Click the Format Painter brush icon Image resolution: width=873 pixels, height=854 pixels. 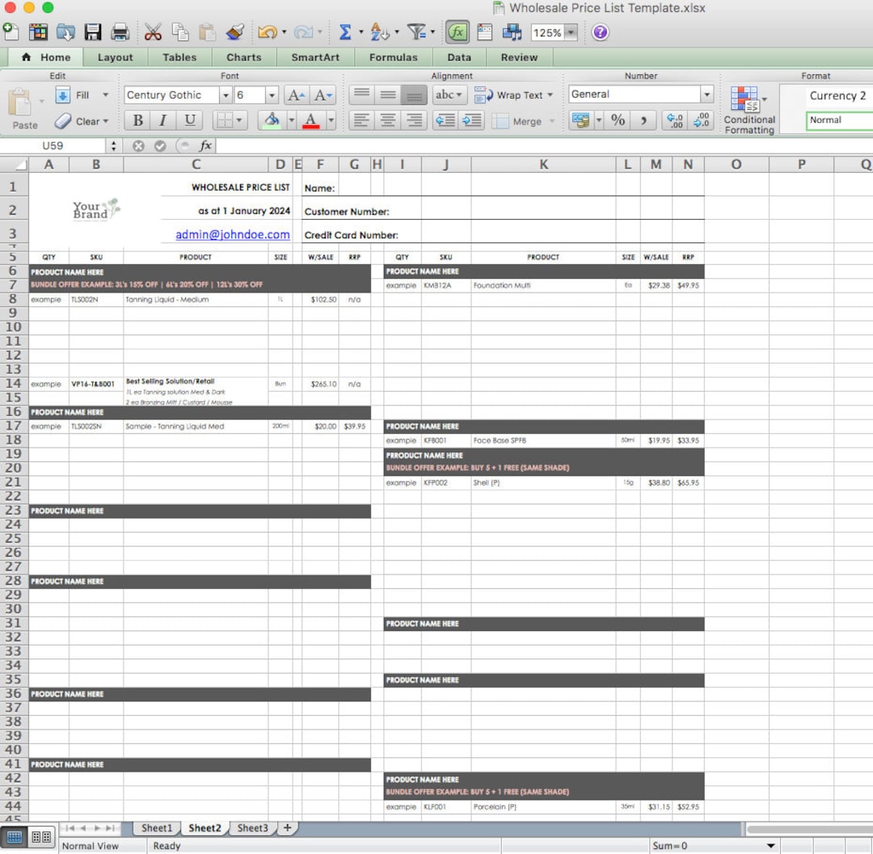(234, 32)
